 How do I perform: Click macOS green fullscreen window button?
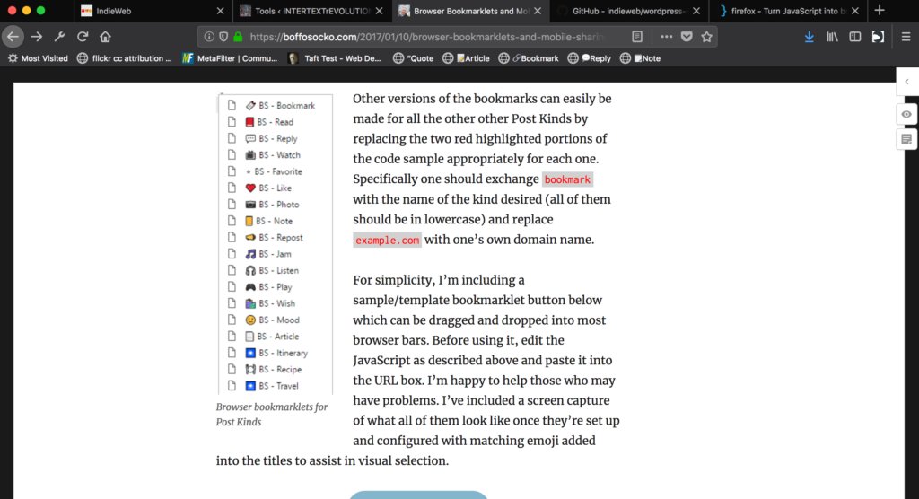point(40,11)
